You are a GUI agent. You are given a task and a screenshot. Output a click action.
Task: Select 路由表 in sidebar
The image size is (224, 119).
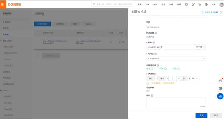pyautogui.click(x=6, y=28)
